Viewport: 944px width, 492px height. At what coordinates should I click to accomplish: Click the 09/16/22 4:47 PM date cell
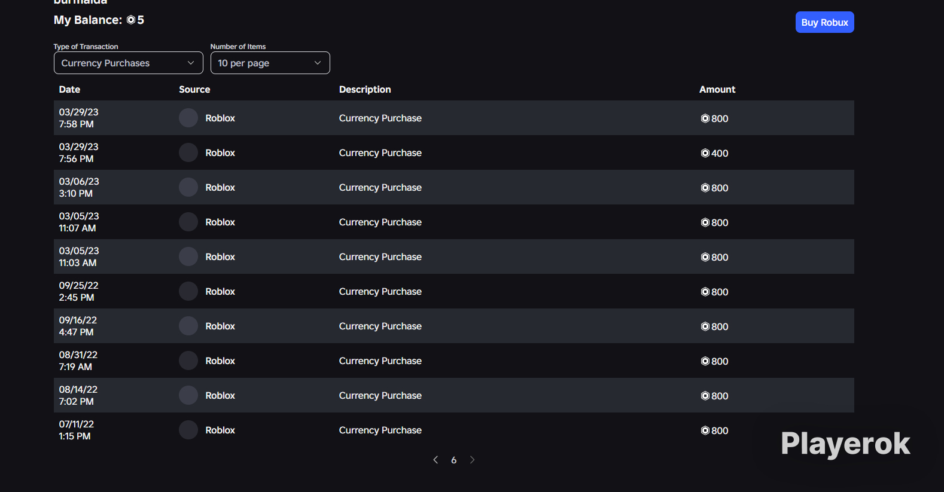tap(78, 326)
